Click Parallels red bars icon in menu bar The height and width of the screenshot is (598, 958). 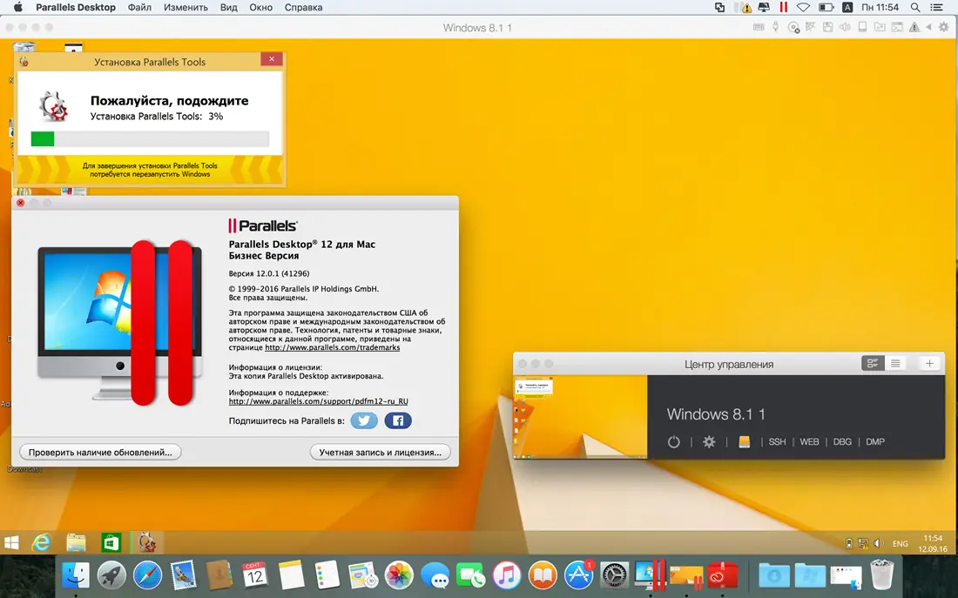click(x=783, y=7)
